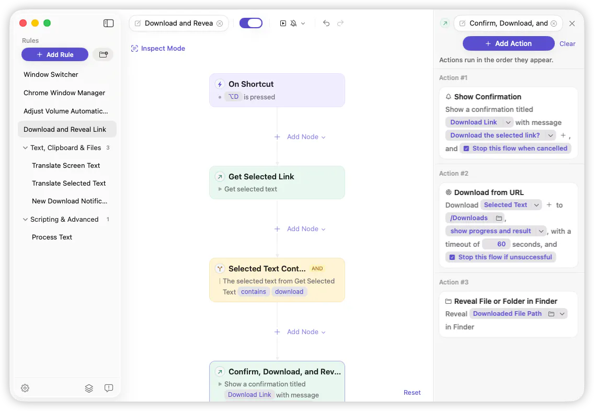Open Add Node menu below Get Selected Link
The height and width of the screenshot is (411, 594).
[300, 229]
